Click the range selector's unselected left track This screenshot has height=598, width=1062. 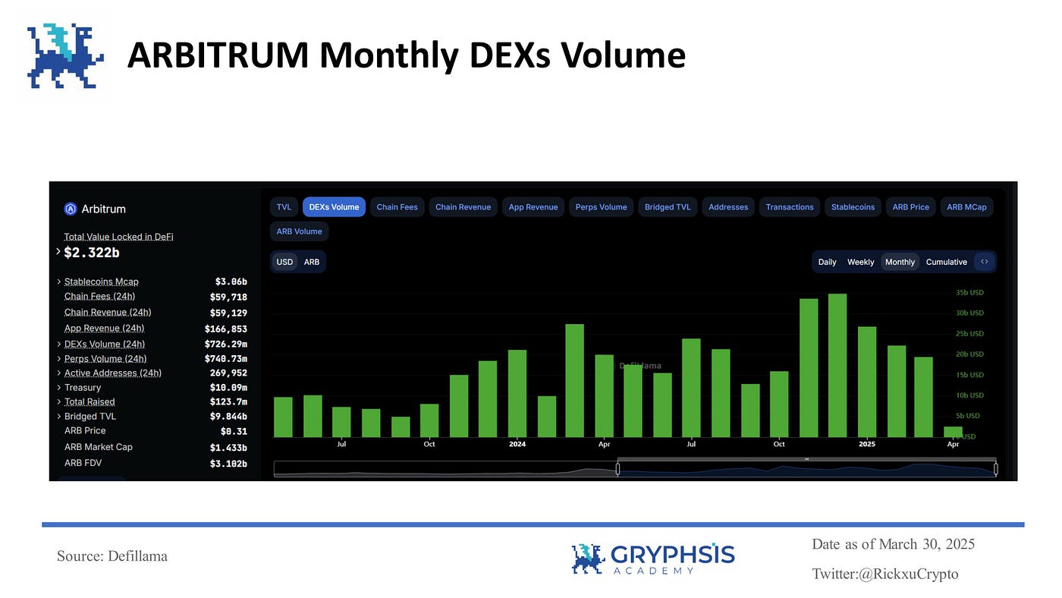click(x=445, y=469)
